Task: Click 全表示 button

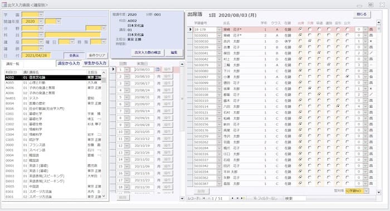Action: pos(74,56)
